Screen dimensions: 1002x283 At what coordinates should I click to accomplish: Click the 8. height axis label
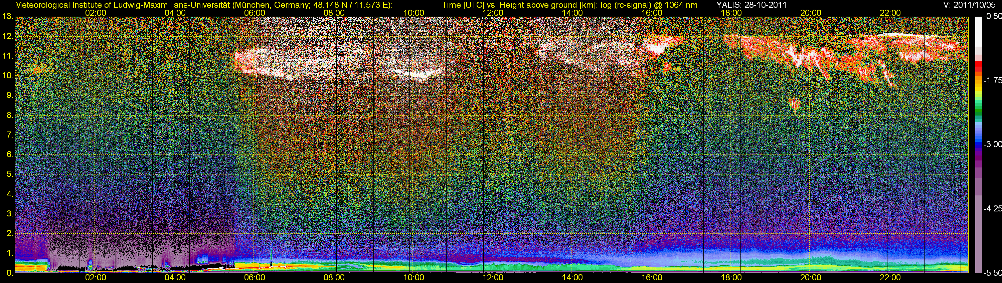9,115
